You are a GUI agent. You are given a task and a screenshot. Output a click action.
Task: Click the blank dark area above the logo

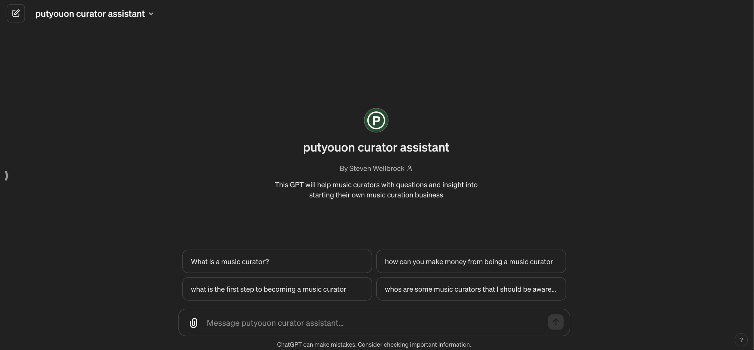point(376,66)
